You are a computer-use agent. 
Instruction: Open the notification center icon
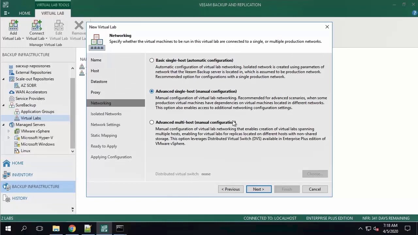(408, 228)
